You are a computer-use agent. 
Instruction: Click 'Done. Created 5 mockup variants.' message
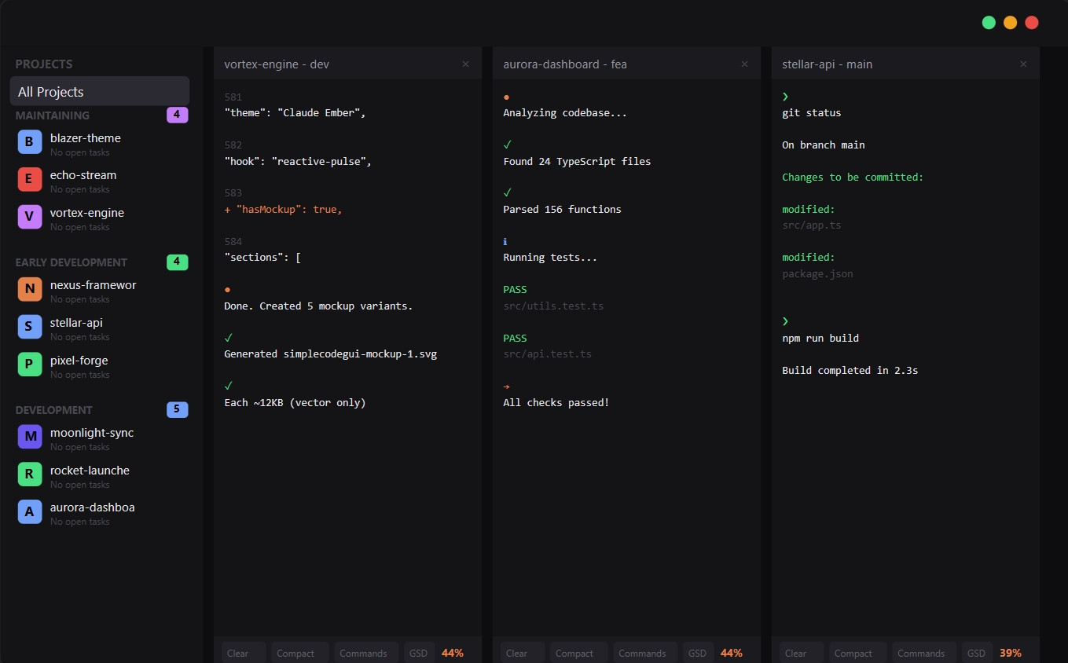pyautogui.click(x=318, y=306)
